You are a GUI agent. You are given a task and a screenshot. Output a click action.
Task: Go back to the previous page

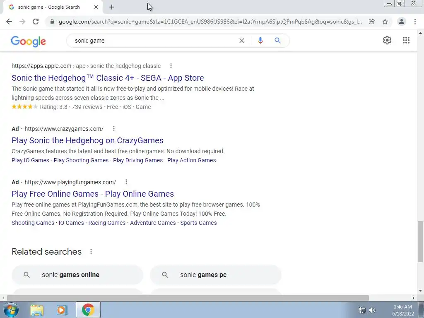[x=9, y=22]
